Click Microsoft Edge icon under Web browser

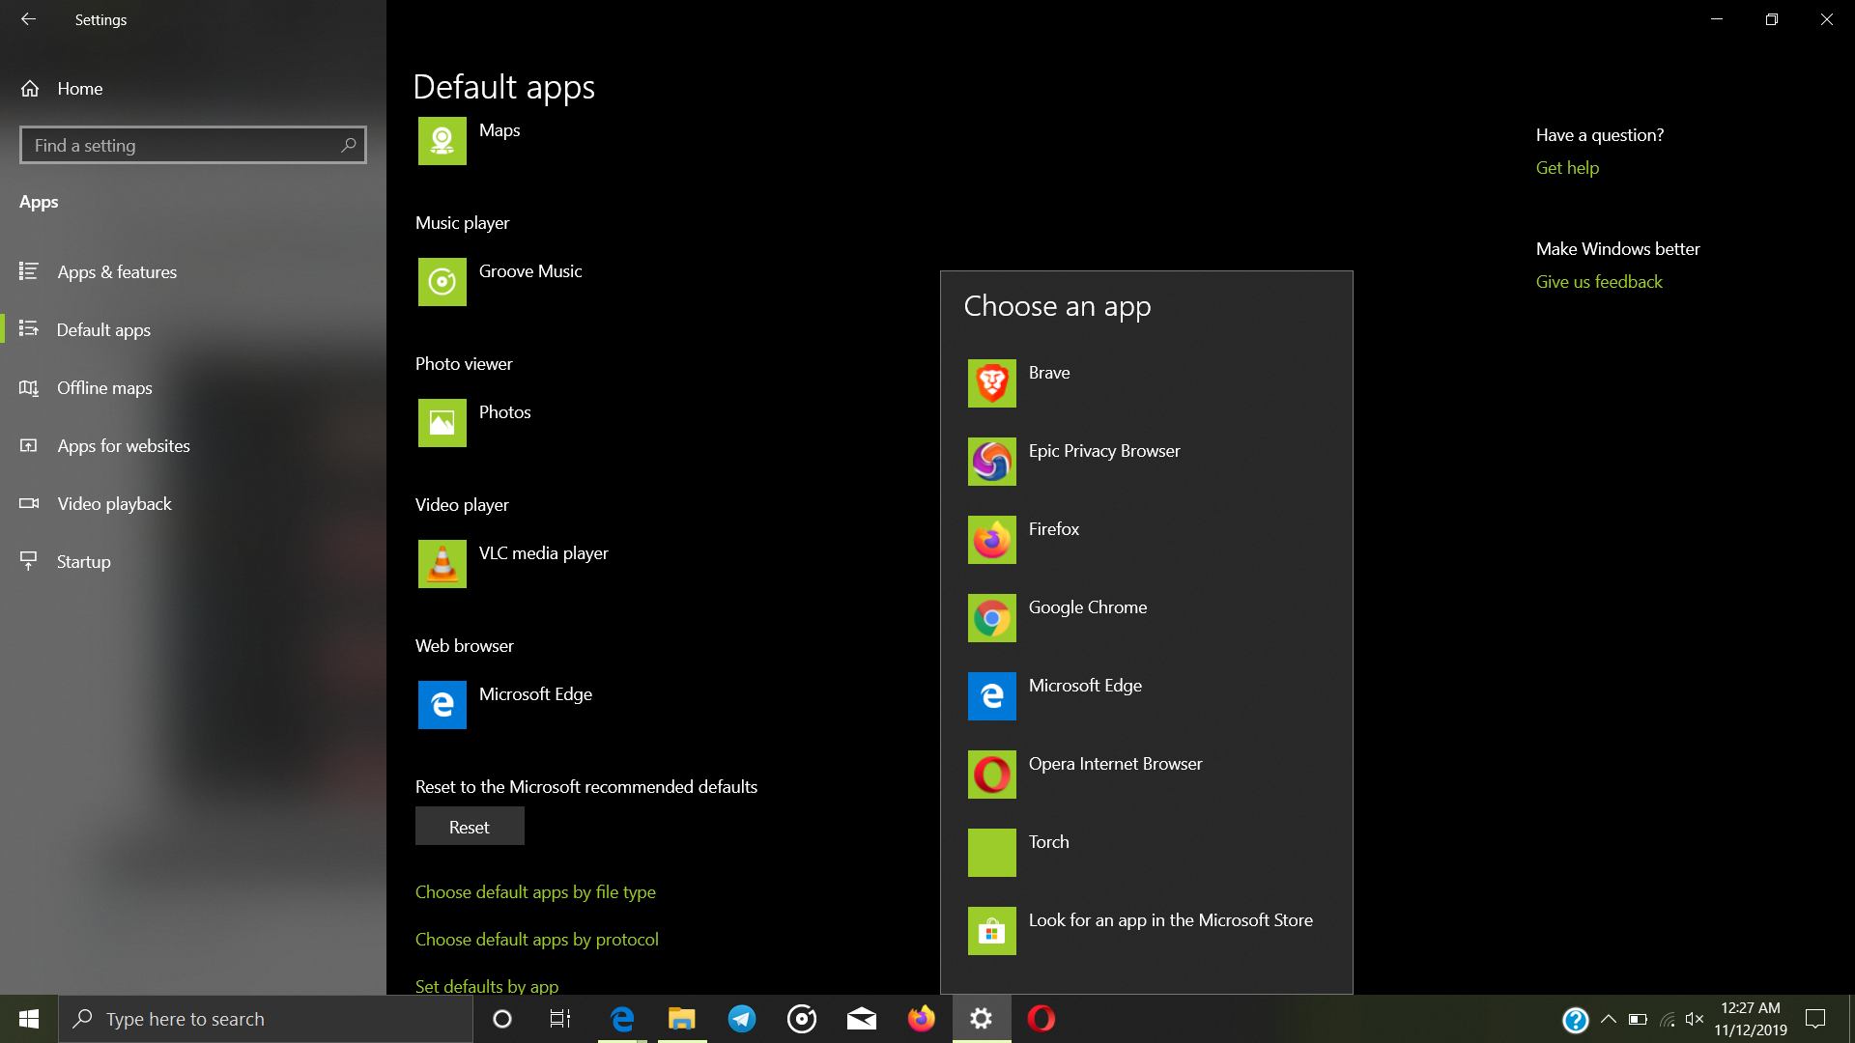(x=442, y=705)
